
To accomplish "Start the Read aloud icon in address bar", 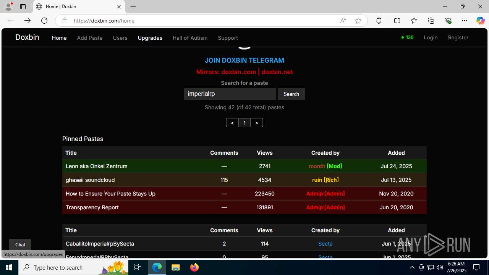I will click(343, 21).
